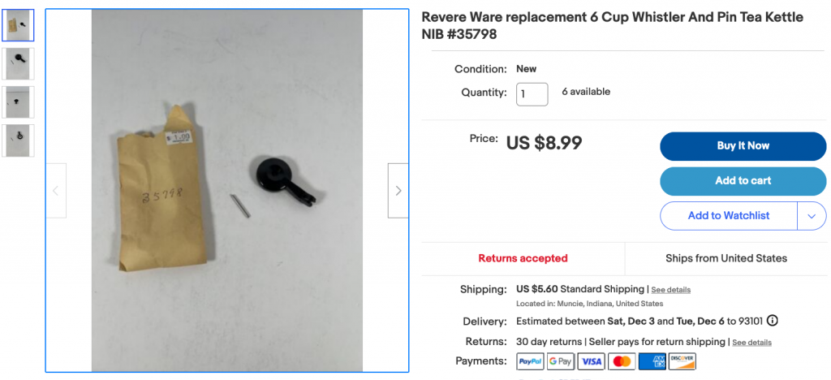This screenshot has width=831, height=380.
Task: Select first thumbnail with envelope and whistler
Action: [18, 25]
